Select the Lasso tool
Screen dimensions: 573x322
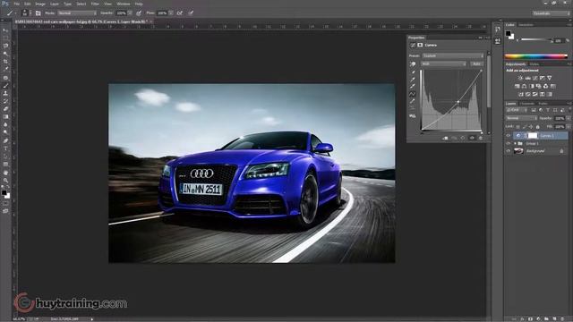click(x=5, y=46)
